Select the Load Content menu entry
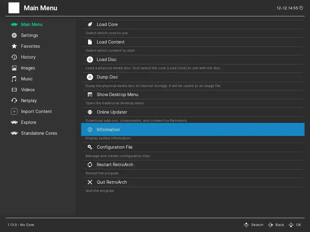The image size is (310, 232). click(110, 42)
